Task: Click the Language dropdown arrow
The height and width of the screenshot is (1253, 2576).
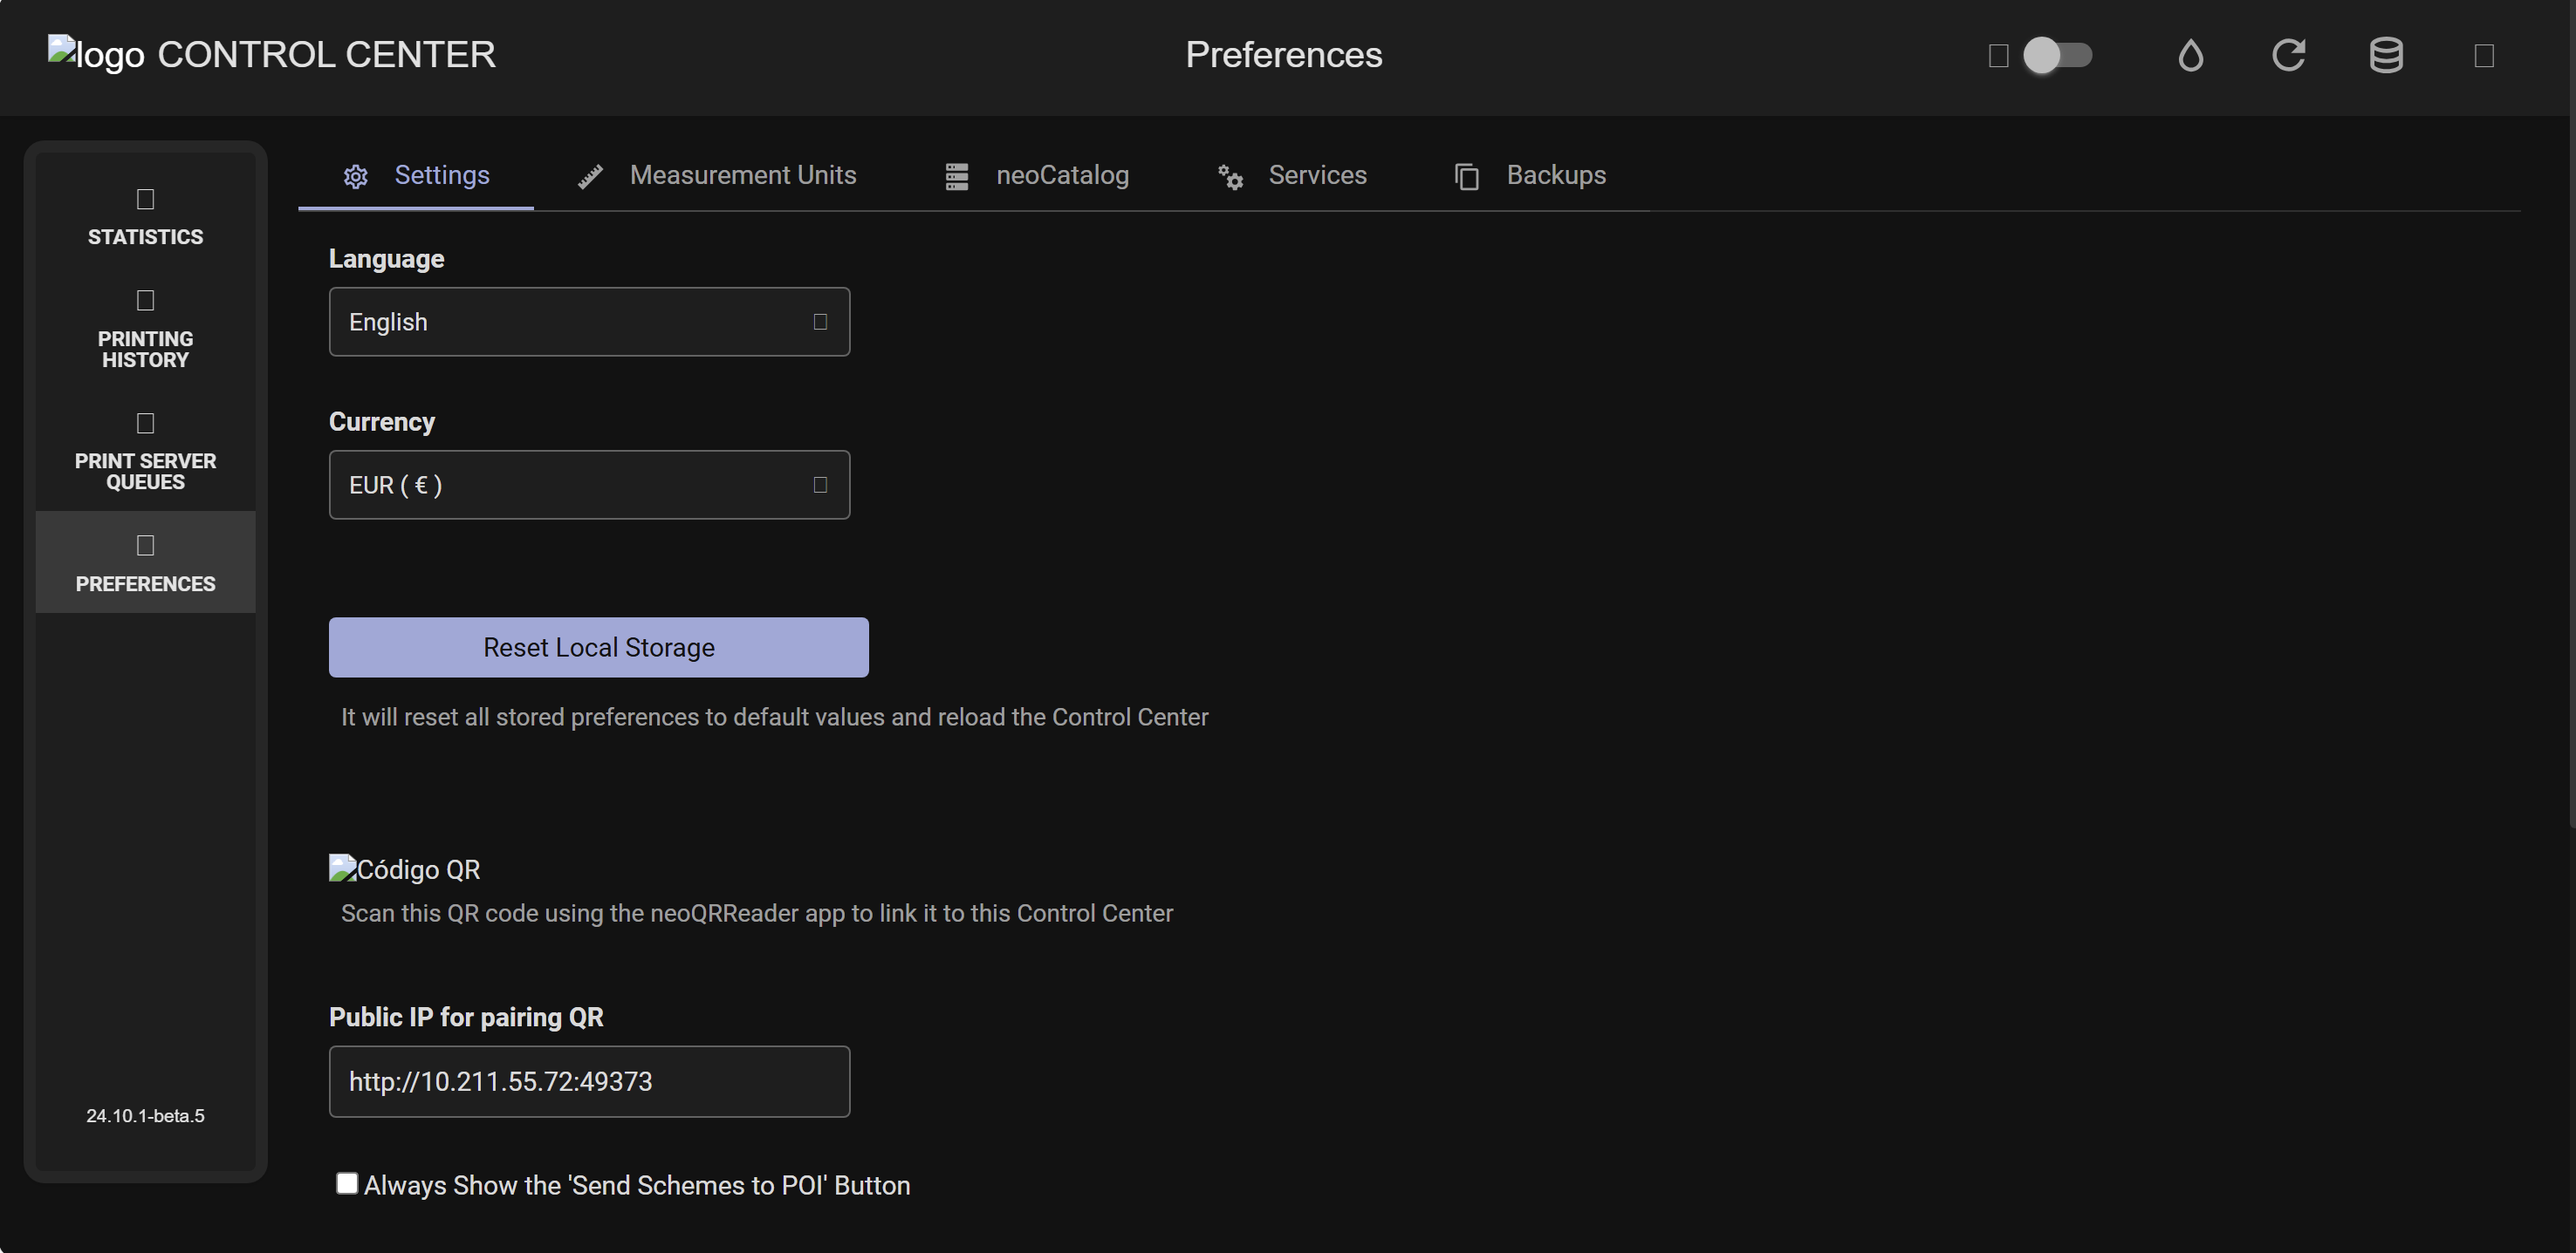Action: [x=820, y=322]
